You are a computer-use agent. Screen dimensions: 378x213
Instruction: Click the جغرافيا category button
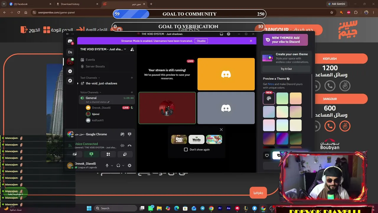point(258,193)
